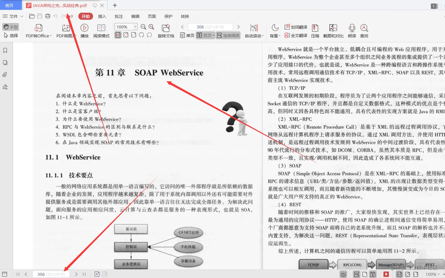Open the 查找 search tool

364,31
